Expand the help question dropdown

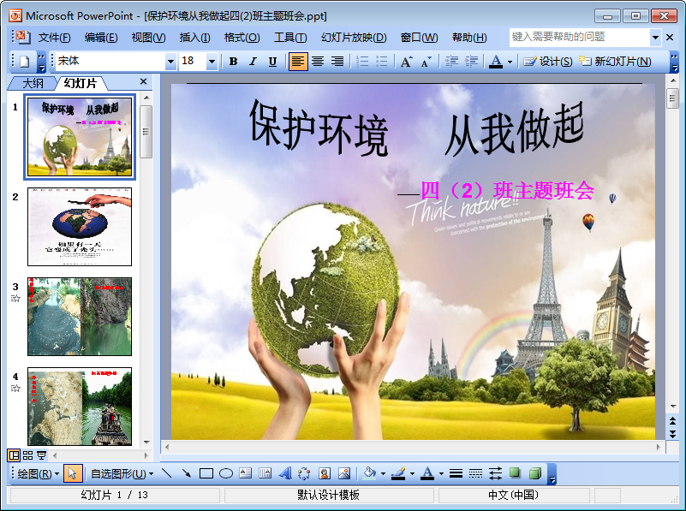[655, 38]
